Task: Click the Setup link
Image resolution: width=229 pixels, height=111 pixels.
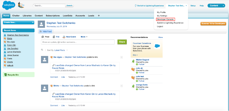Action: 193,6
